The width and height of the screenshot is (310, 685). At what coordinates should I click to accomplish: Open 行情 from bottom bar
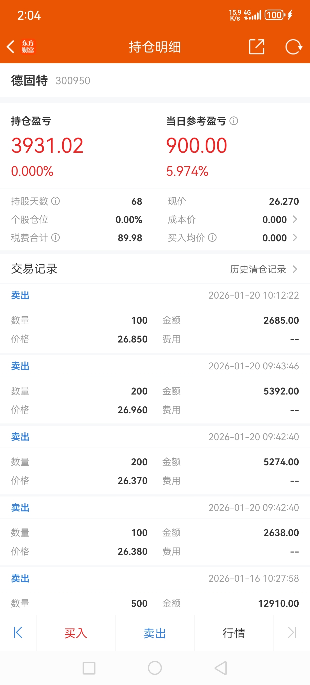click(x=234, y=633)
